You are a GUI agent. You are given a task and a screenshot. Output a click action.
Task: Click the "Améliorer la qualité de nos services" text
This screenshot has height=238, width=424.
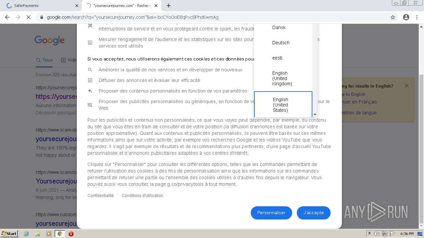[x=170, y=70]
